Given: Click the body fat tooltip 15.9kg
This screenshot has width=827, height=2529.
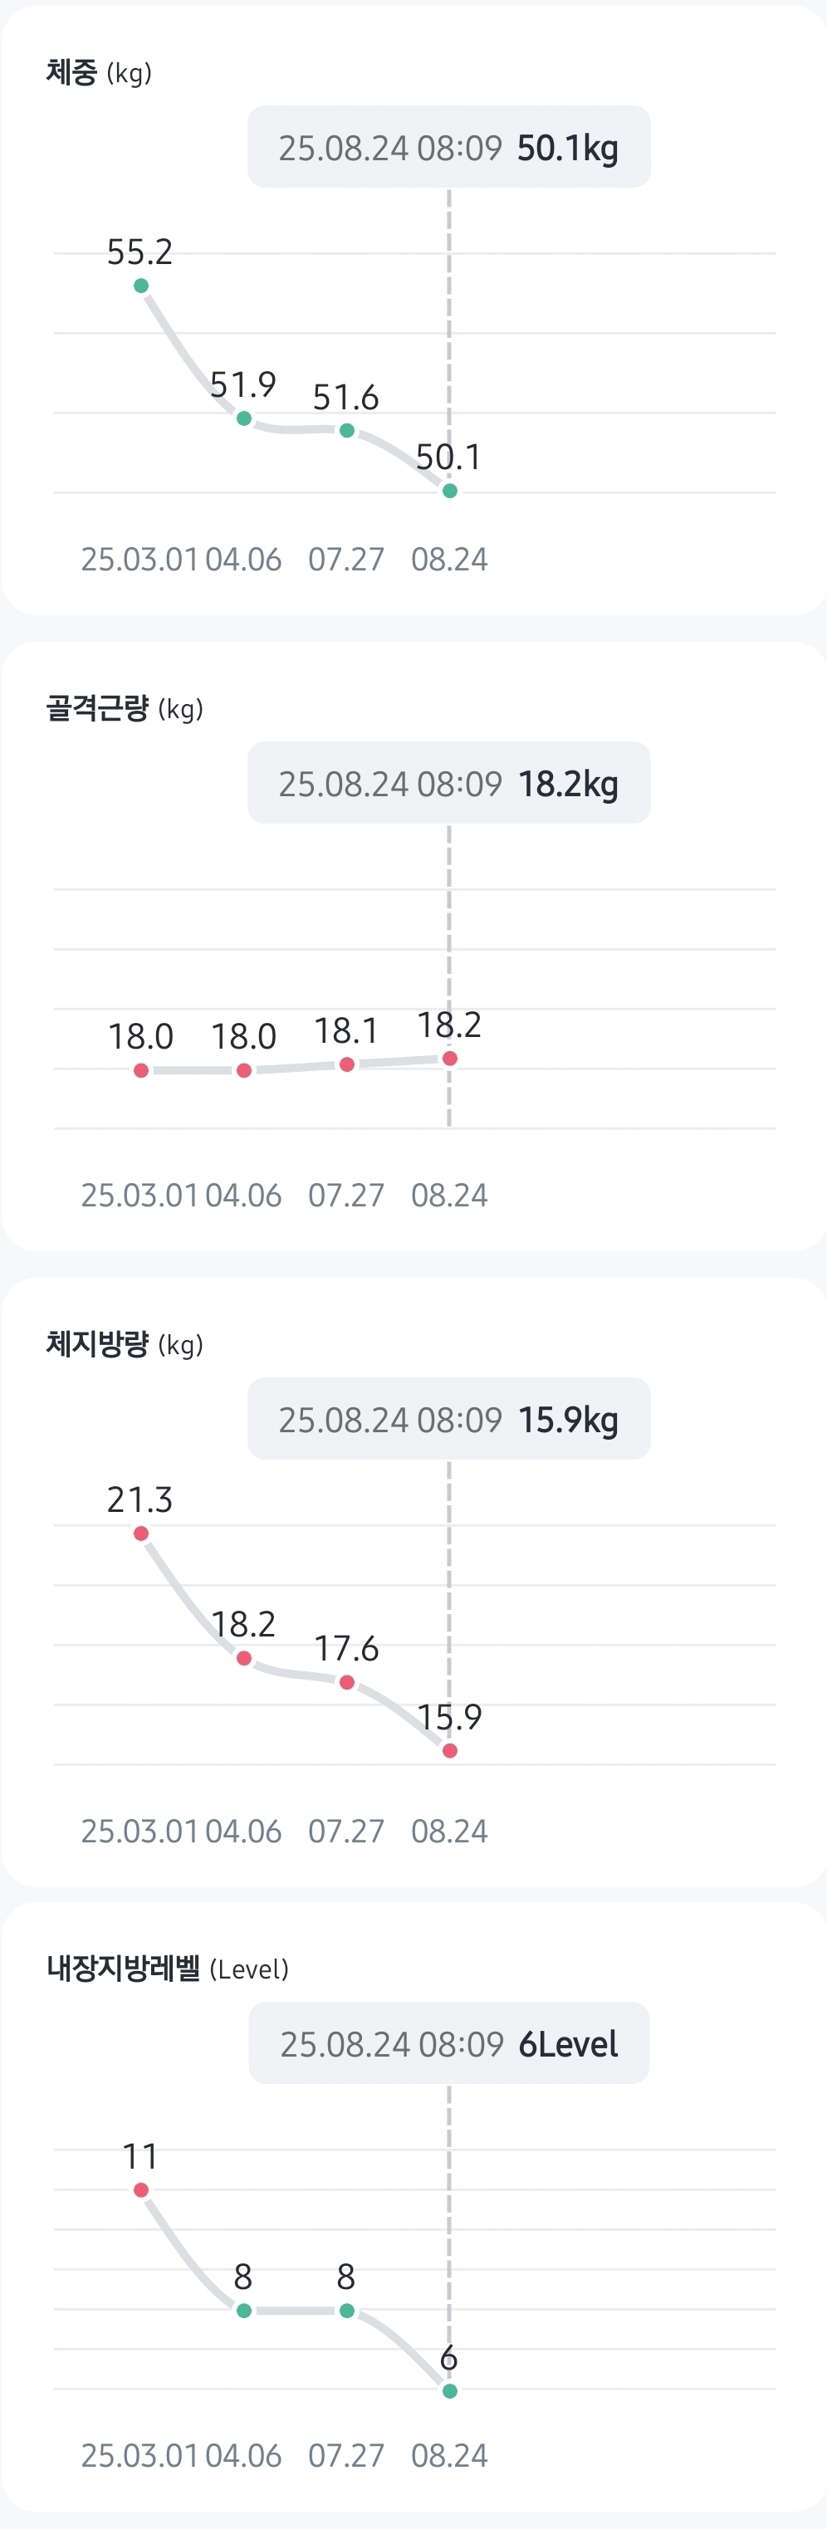Looking at the screenshot, I should pos(449,1419).
